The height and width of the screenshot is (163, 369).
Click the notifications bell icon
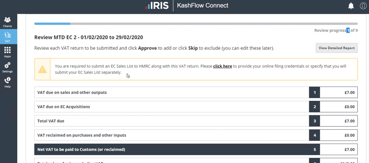click(x=351, y=6)
